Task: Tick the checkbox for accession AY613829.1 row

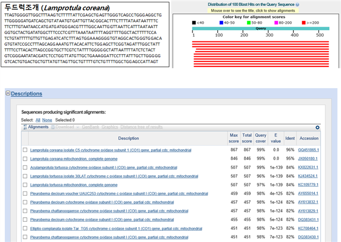Action: click(x=25, y=211)
